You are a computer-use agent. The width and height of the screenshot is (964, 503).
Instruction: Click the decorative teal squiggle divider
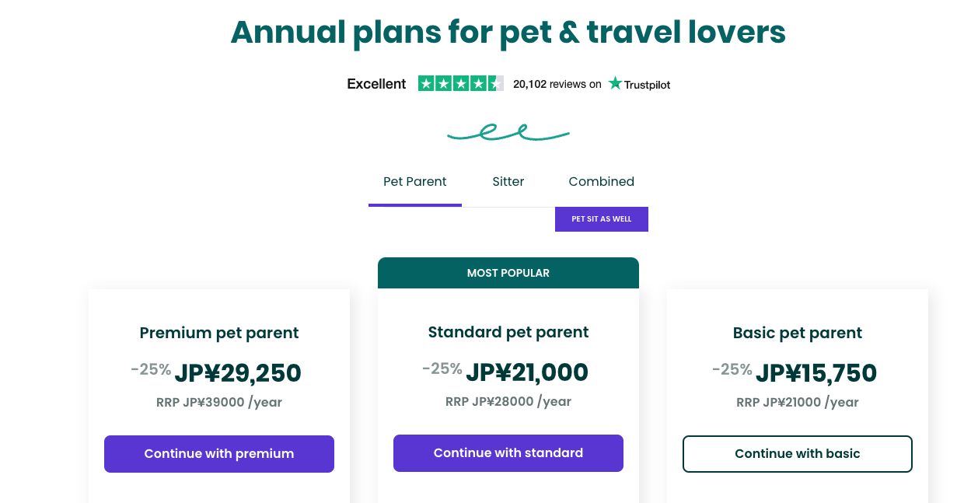(x=508, y=133)
